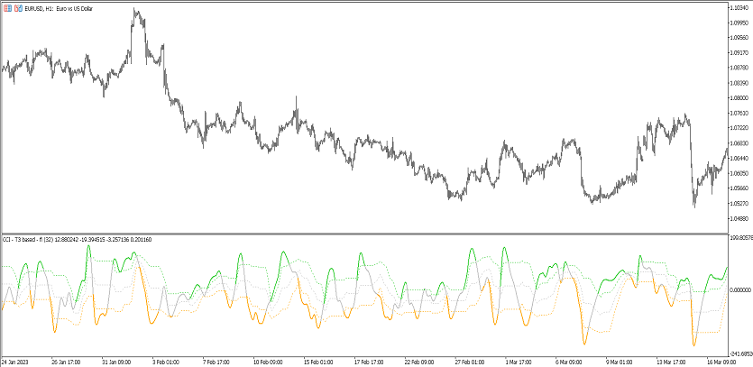Screen dimensions: 753x367
Task: Click the 1.10340 price scale label
Action: click(739, 8)
